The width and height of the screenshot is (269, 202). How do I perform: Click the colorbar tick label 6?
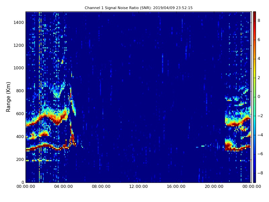pos(259,40)
